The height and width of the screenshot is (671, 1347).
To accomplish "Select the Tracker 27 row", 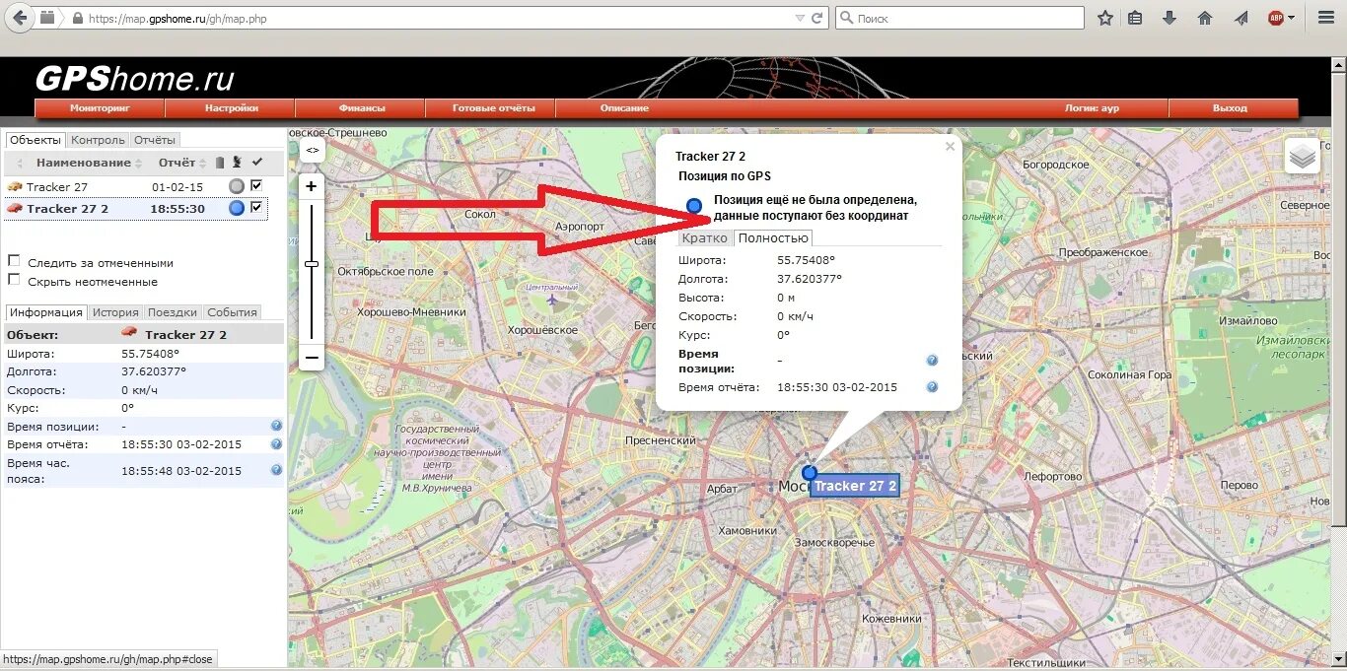I will tap(135, 186).
